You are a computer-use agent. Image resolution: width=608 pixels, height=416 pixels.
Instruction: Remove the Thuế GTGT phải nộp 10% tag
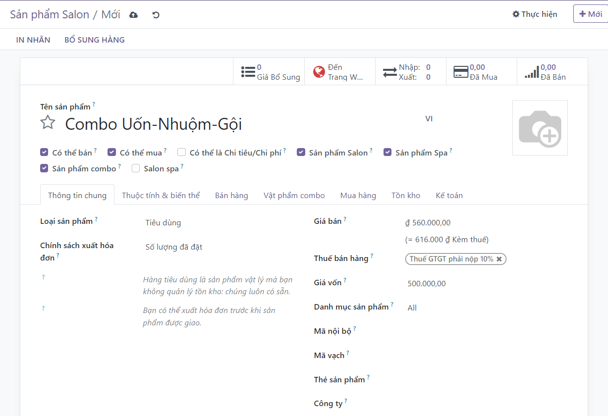tap(499, 259)
